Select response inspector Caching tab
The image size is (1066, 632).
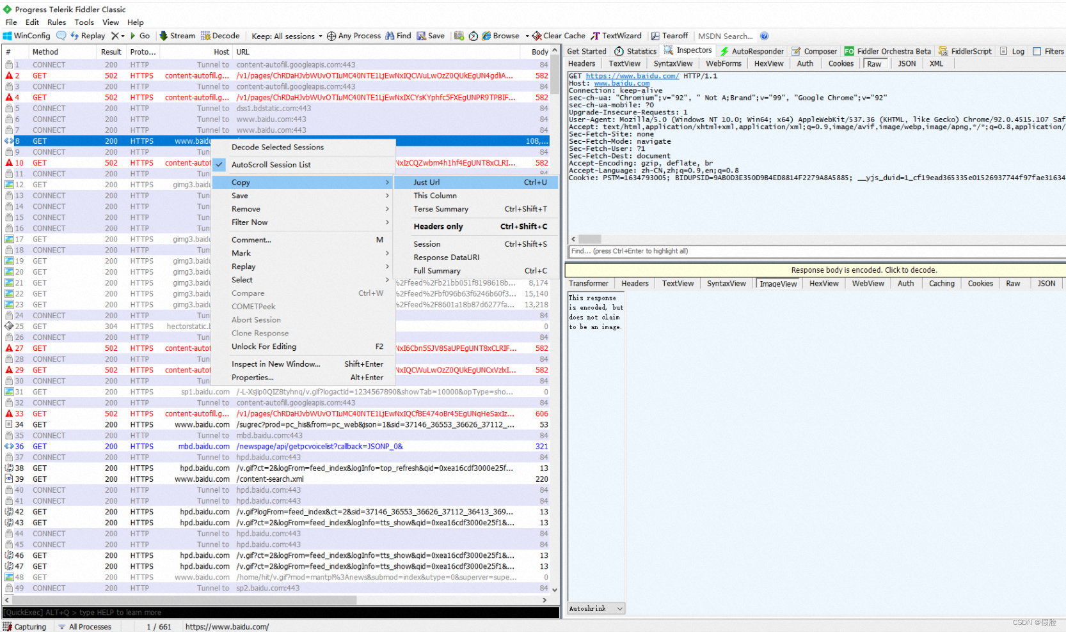(x=942, y=283)
